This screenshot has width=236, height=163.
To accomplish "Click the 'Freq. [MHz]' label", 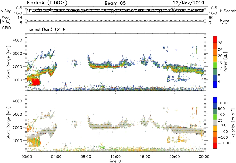I will (x=5, y=20).
